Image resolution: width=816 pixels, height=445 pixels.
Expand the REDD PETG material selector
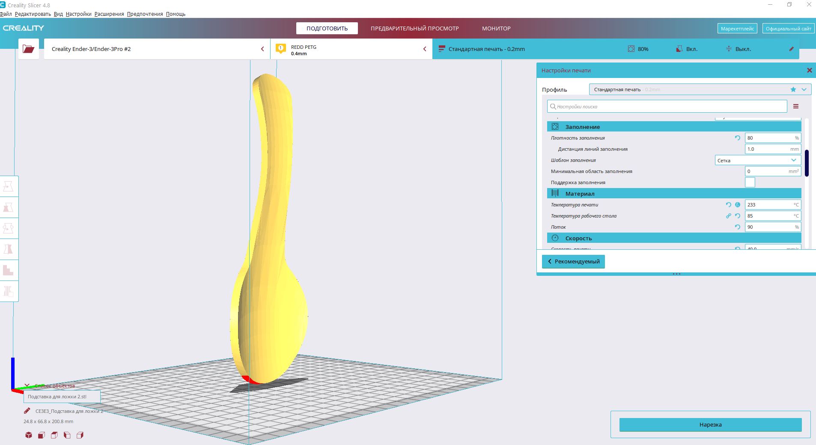pyautogui.click(x=351, y=49)
